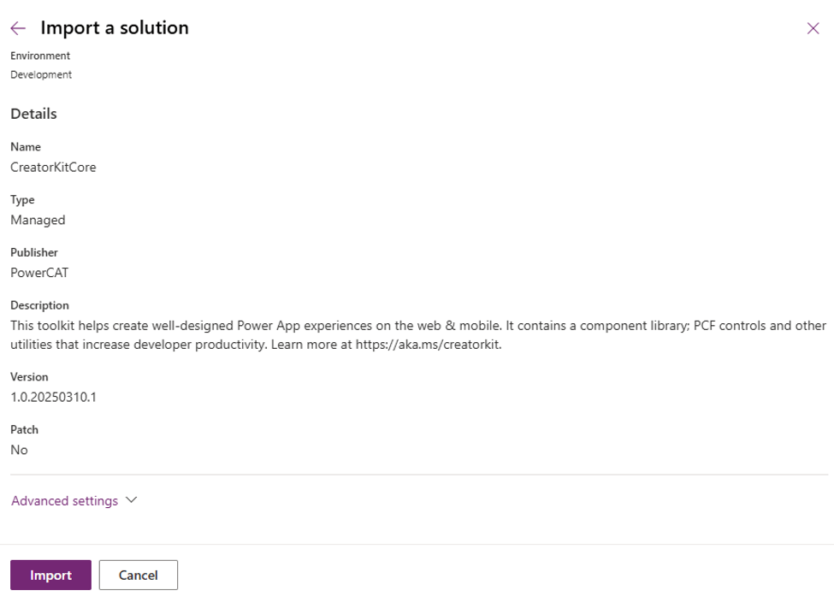The image size is (834, 608).
Task: Go back using the left arrow icon
Action: [x=18, y=28]
